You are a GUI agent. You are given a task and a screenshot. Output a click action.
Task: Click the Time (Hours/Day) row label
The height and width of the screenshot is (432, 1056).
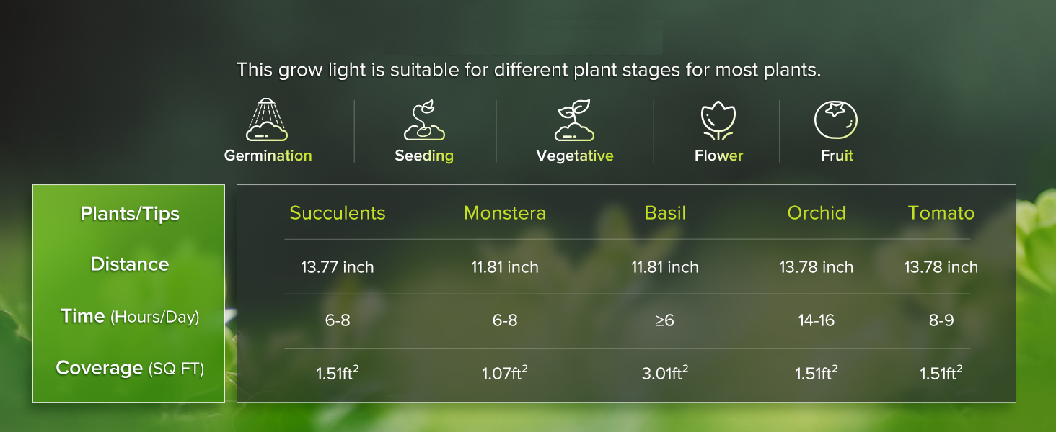[130, 316]
